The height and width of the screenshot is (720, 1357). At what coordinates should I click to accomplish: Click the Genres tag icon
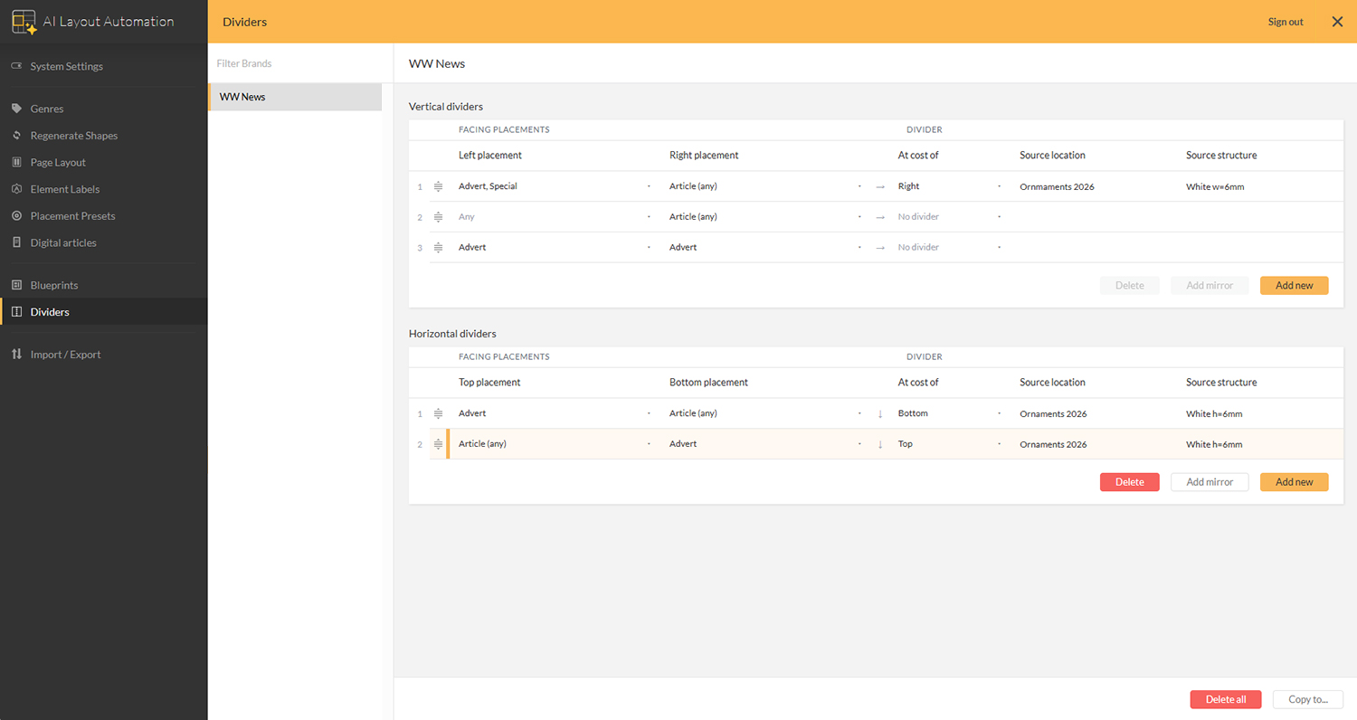click(16, 109)
